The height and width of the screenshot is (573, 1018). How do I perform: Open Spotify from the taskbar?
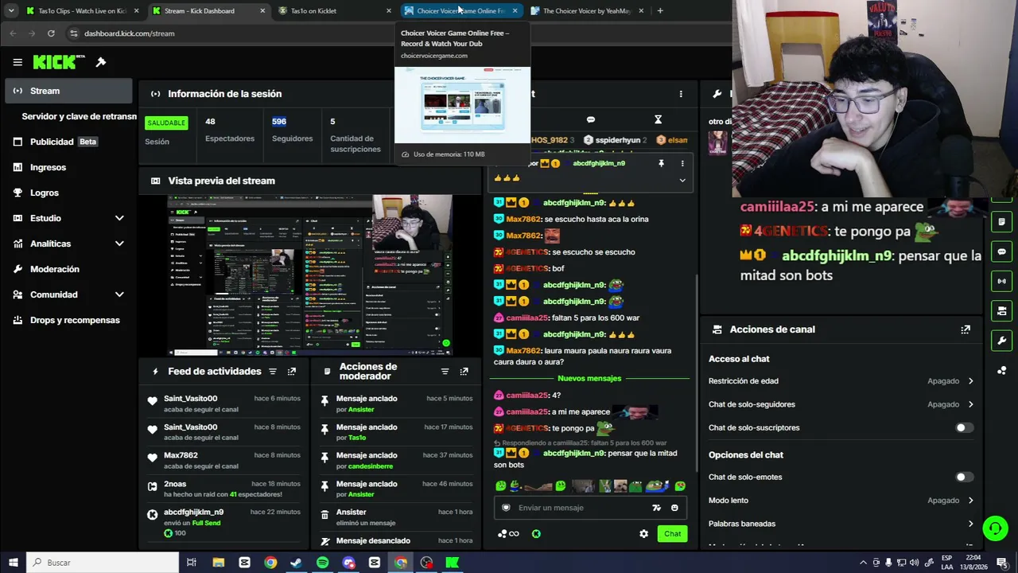click(x=322, y=563)
